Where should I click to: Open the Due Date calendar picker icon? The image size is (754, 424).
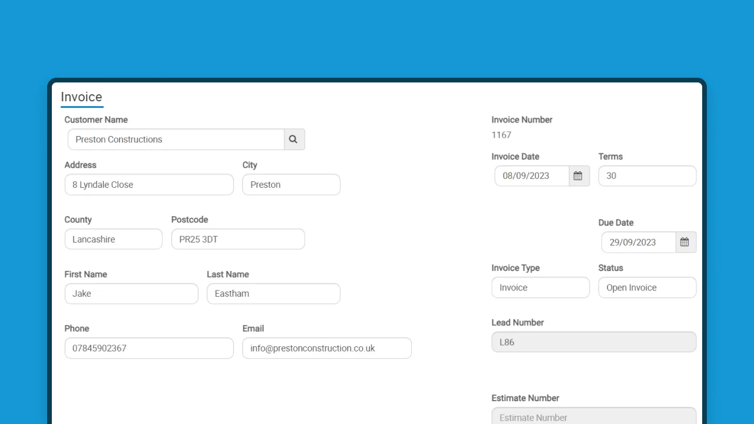click(686, 242)
